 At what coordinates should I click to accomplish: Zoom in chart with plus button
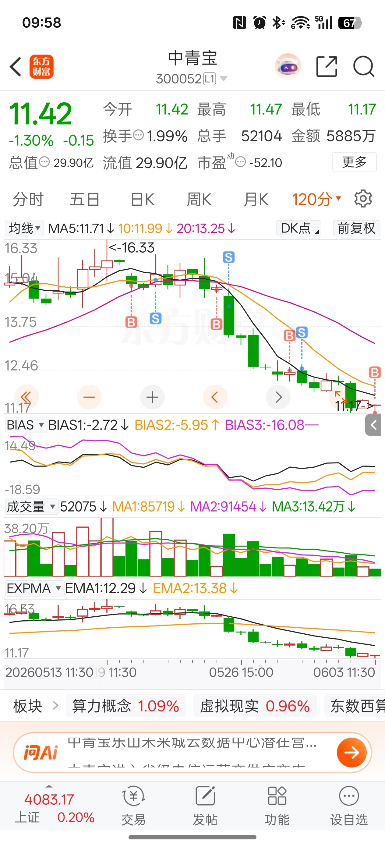click(152, 397)
